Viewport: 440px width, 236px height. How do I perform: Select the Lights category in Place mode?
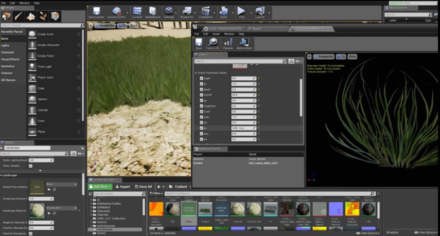5,45
